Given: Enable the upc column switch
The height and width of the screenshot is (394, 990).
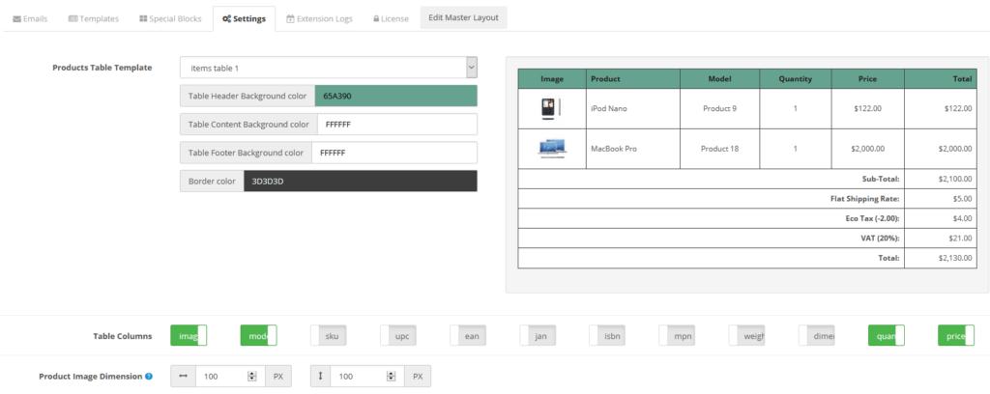Looking at the screenshot, I should click(x=397, y=335).
